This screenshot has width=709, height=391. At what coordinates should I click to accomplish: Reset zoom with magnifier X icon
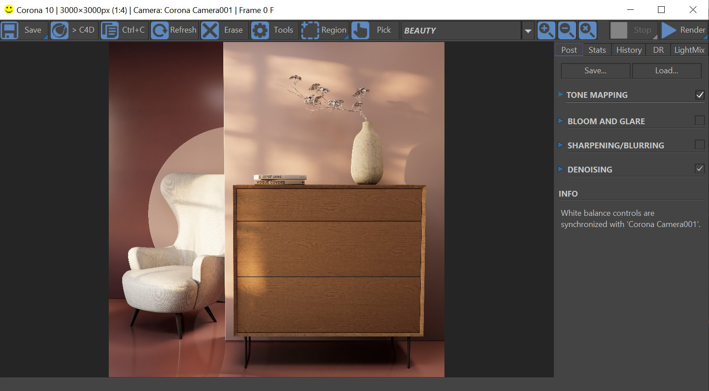[x=587, y=30]
